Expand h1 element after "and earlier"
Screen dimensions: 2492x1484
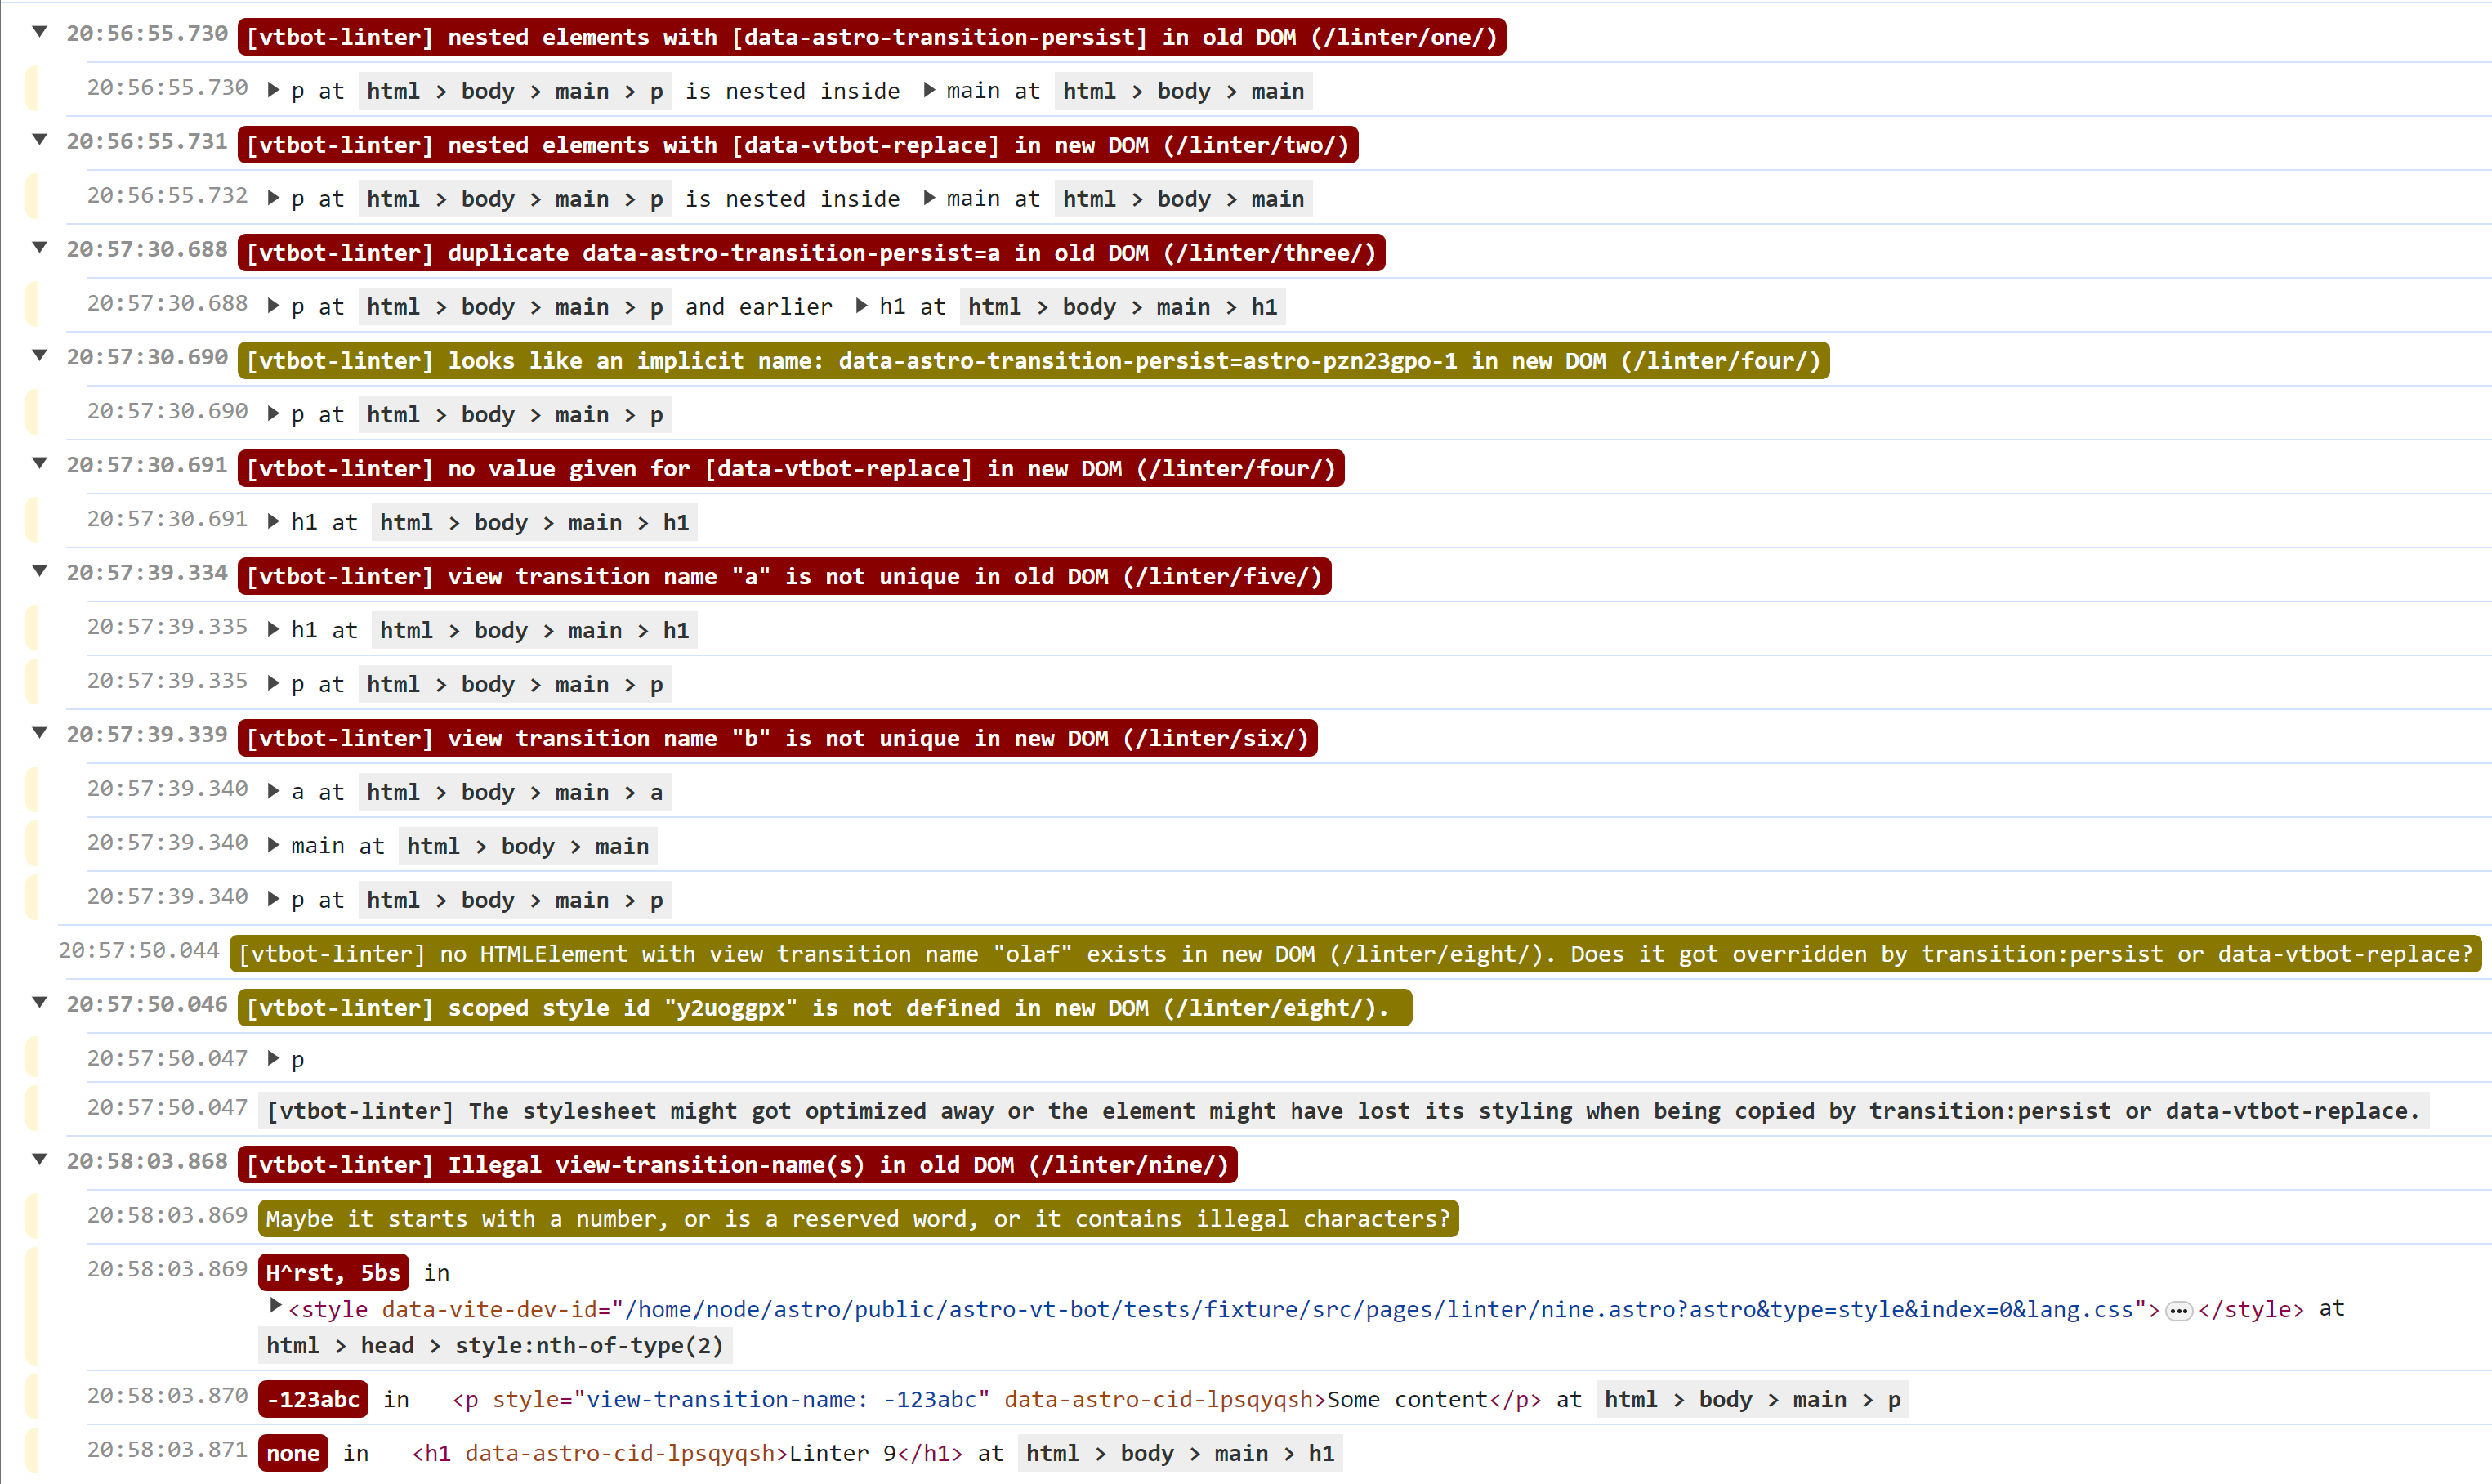[862, 307]
